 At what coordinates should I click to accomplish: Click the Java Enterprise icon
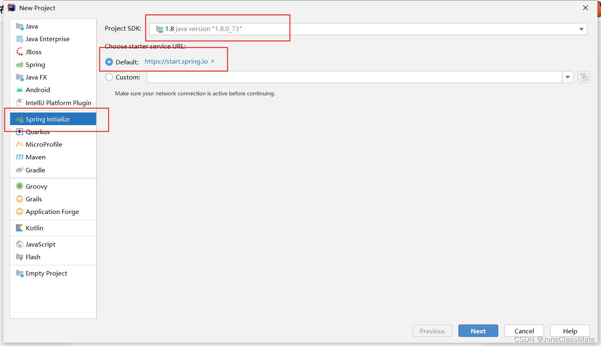point(20,39)
